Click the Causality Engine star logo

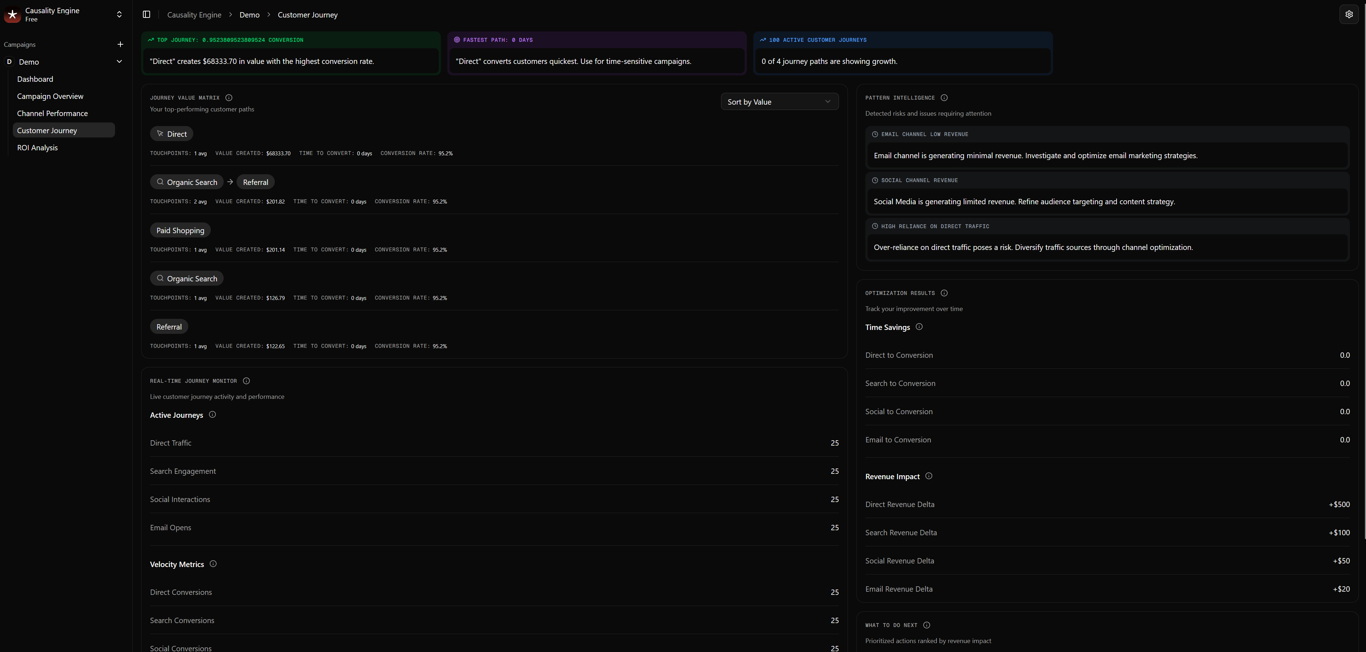pos(13,15)
